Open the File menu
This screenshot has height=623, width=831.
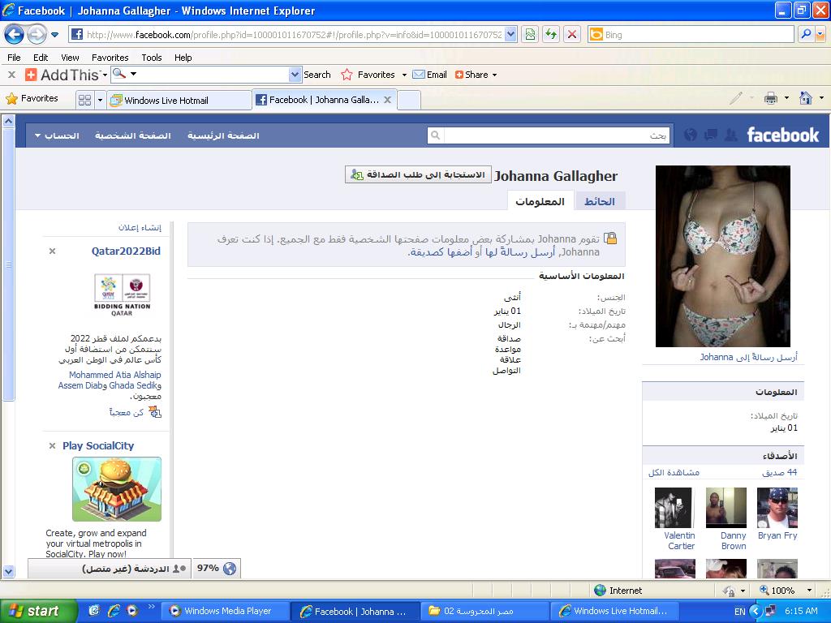[15, 58]
